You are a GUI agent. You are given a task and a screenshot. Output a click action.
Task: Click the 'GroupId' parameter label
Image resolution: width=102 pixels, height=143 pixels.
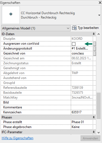click(x=9, y=83)
